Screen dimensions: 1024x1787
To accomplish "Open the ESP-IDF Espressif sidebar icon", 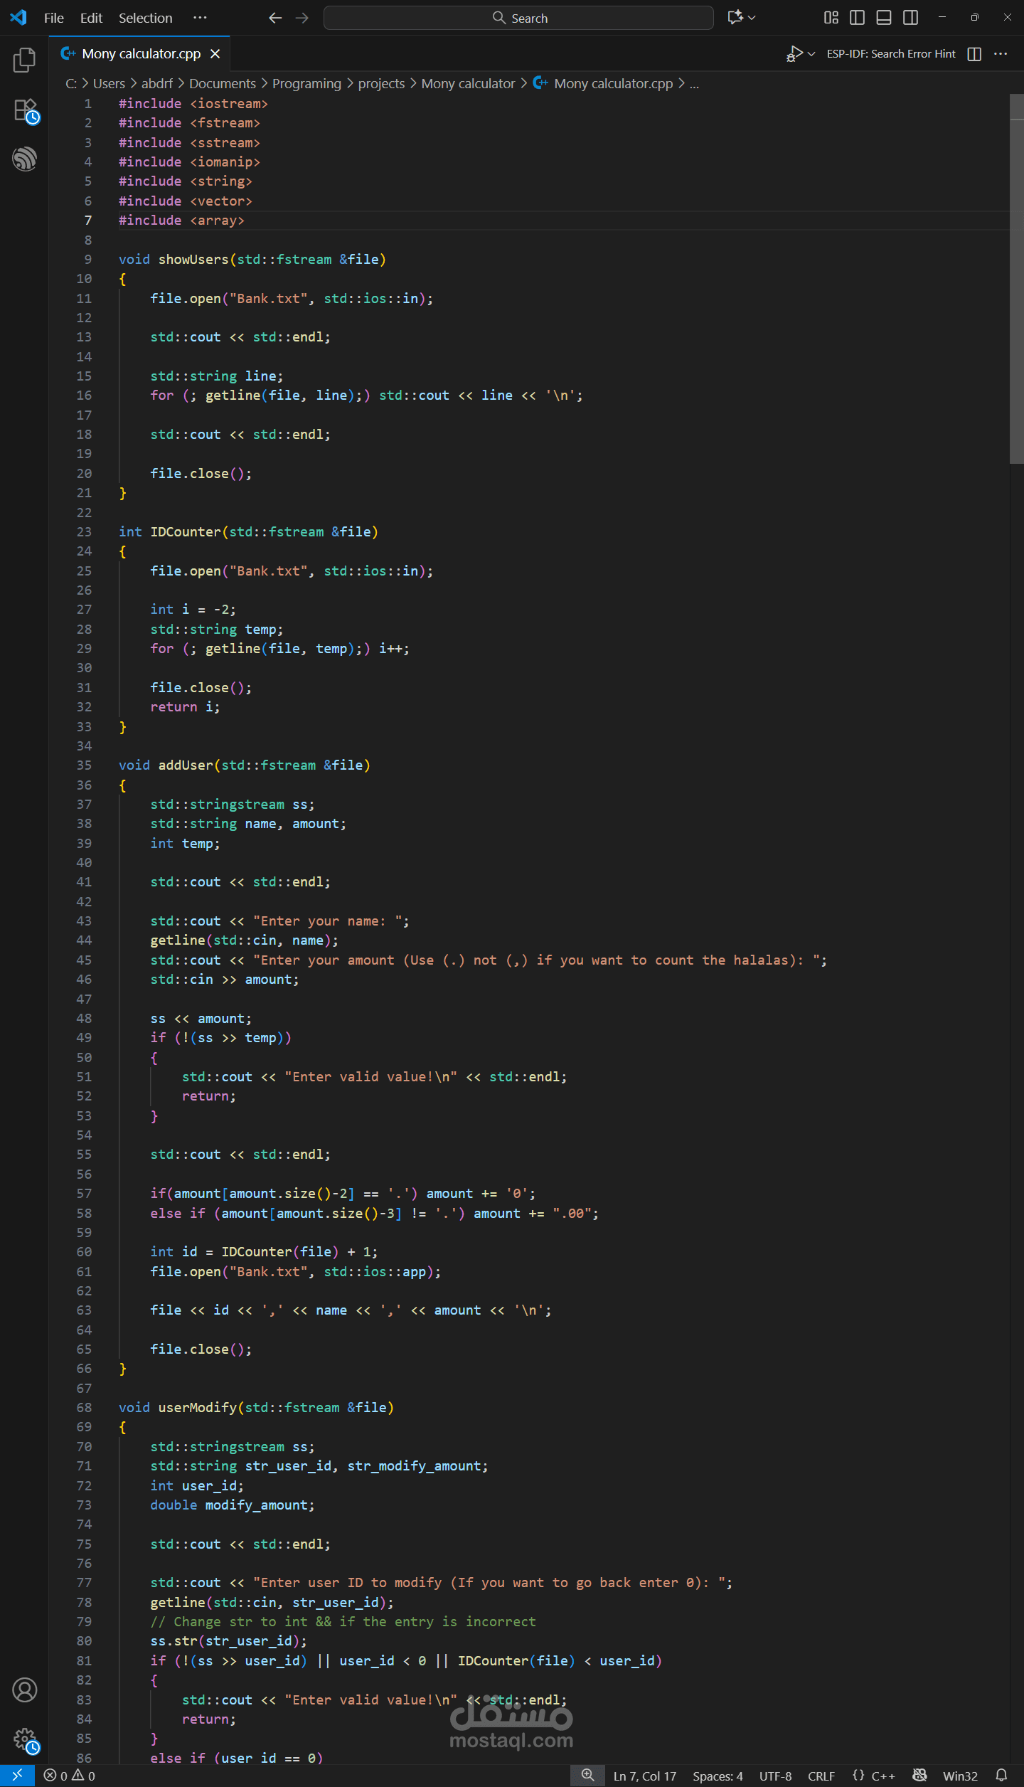I will (24, 159).
